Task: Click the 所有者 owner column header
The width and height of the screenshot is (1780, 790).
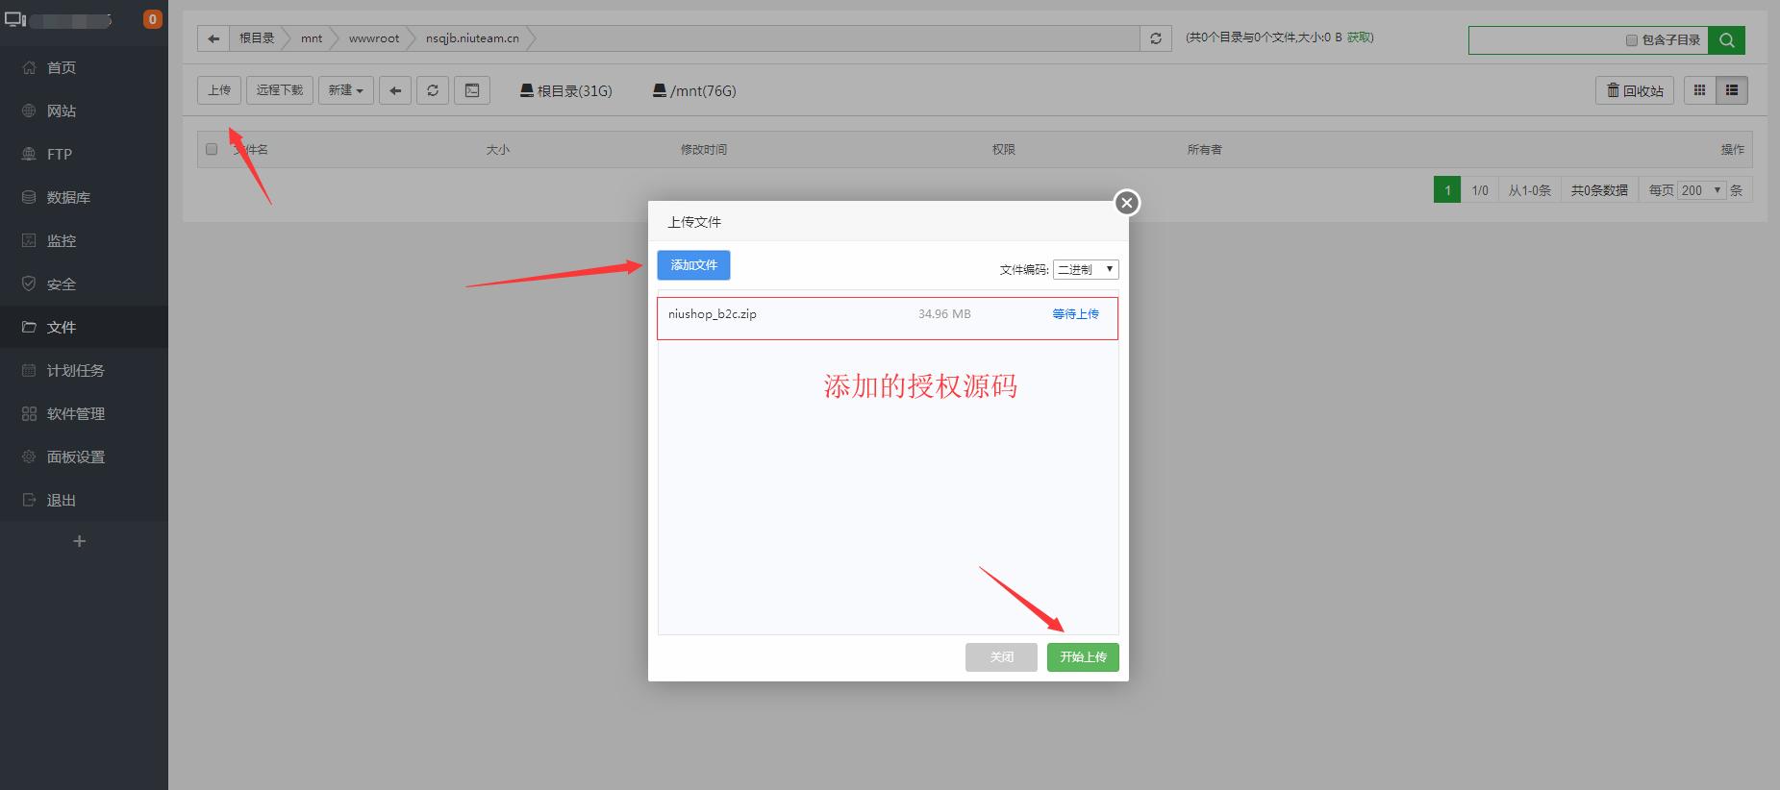Action: (x=1205, y=150)
